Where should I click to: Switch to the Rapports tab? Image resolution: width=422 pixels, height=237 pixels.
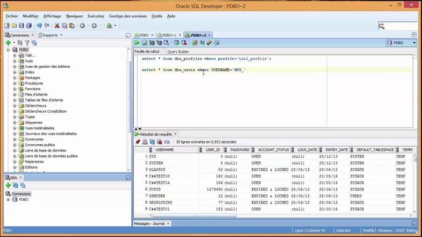(x=50, y=35)
